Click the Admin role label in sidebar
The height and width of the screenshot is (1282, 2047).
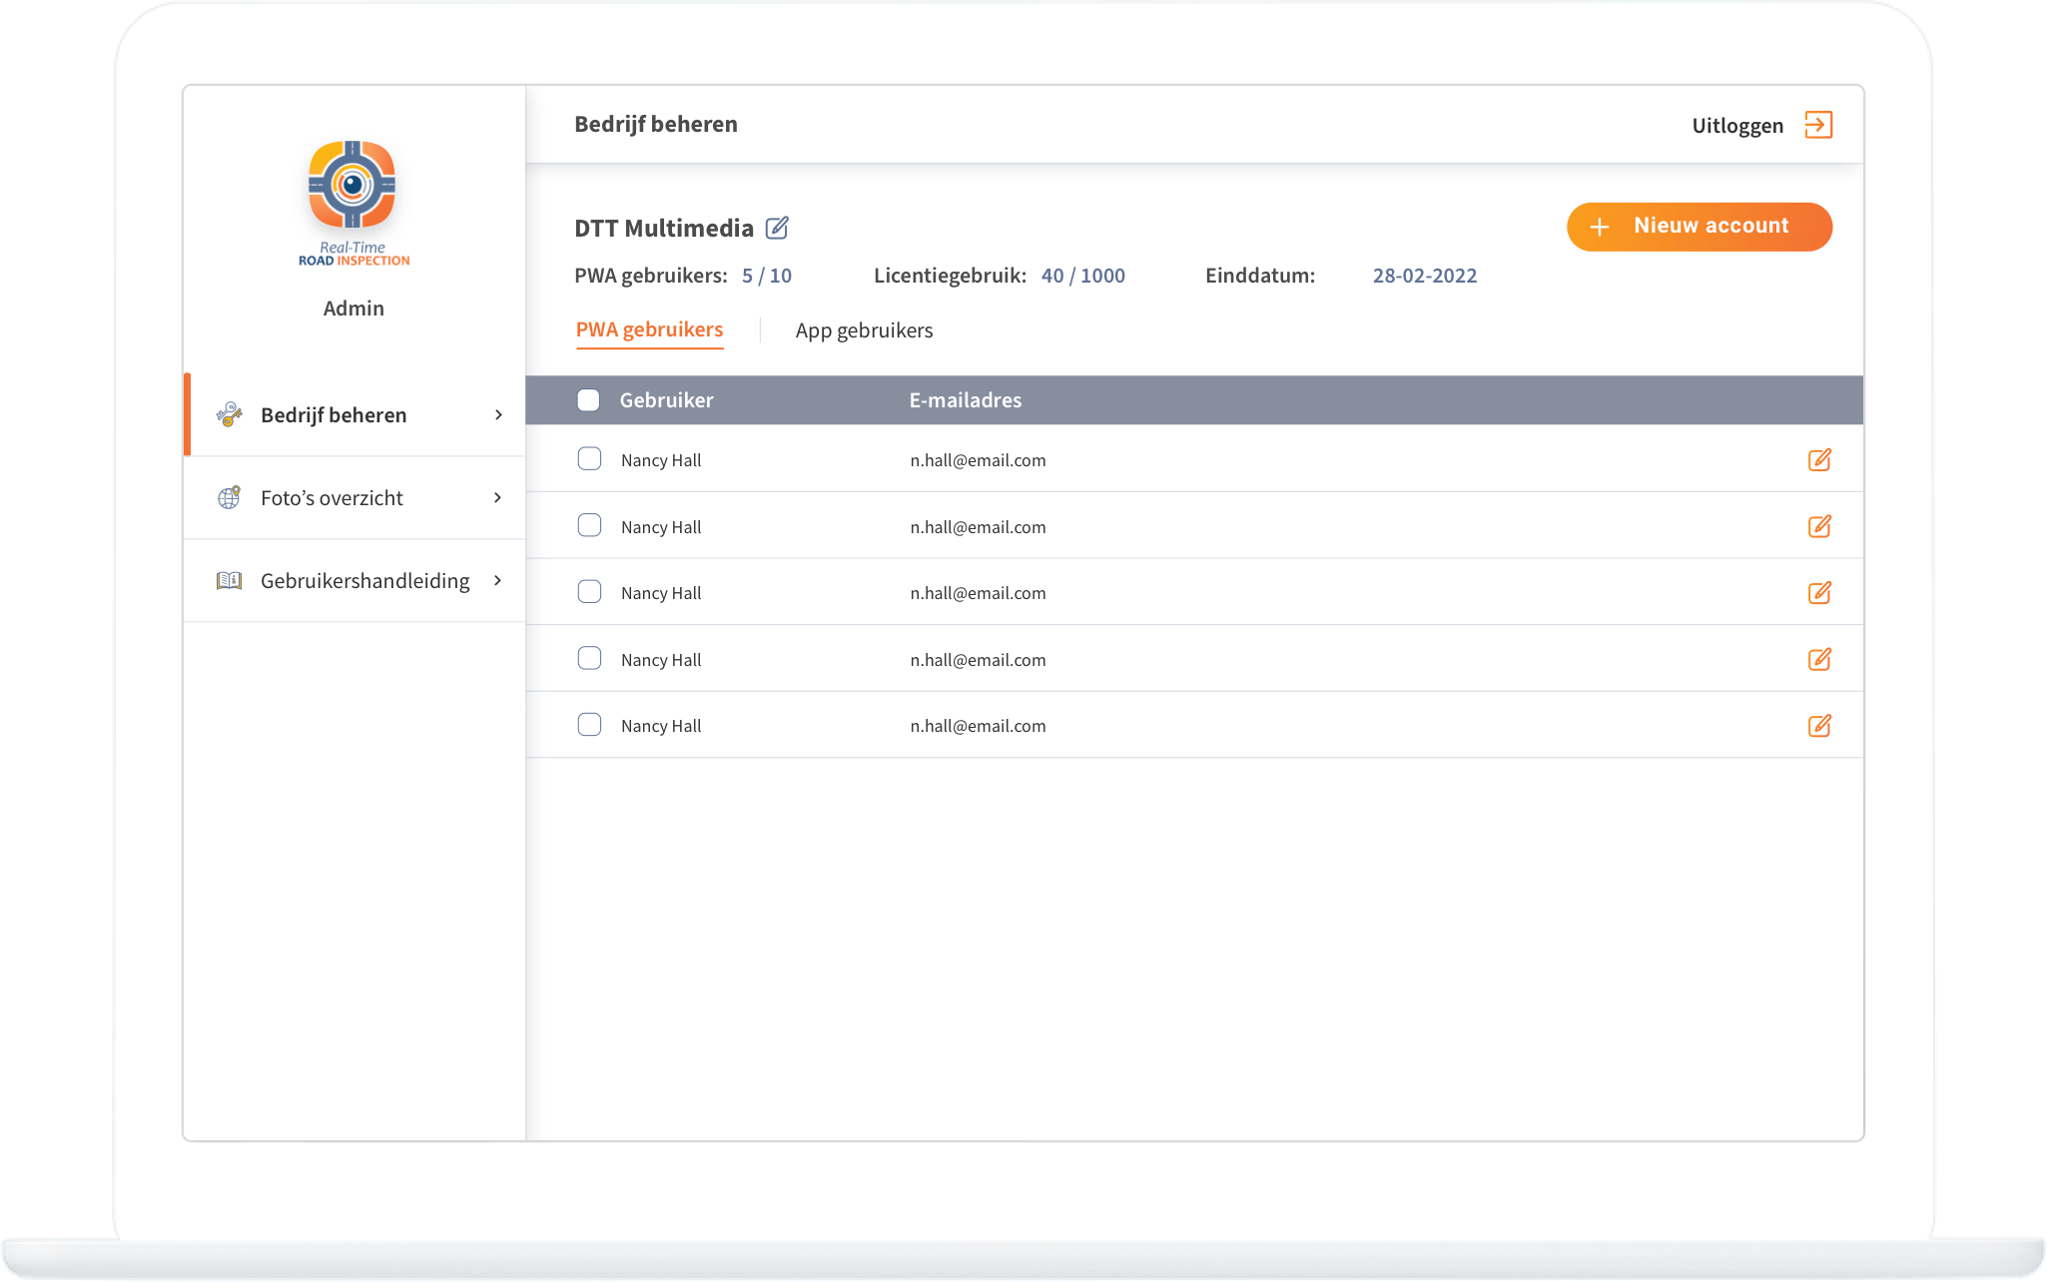pos(353,309)
